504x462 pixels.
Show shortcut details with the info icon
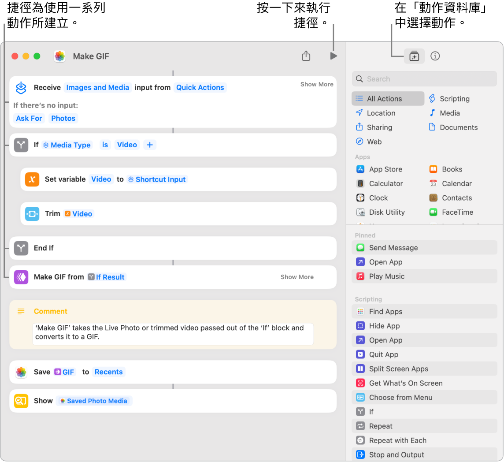pos(435,56)
